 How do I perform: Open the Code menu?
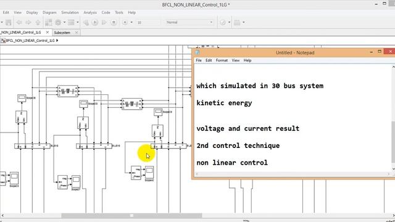(x=106, y=12)
